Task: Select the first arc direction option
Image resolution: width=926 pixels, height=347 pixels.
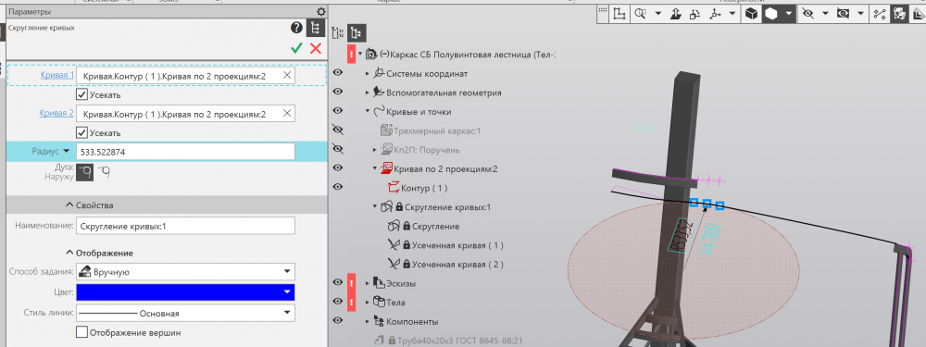Action: (84, 172)
